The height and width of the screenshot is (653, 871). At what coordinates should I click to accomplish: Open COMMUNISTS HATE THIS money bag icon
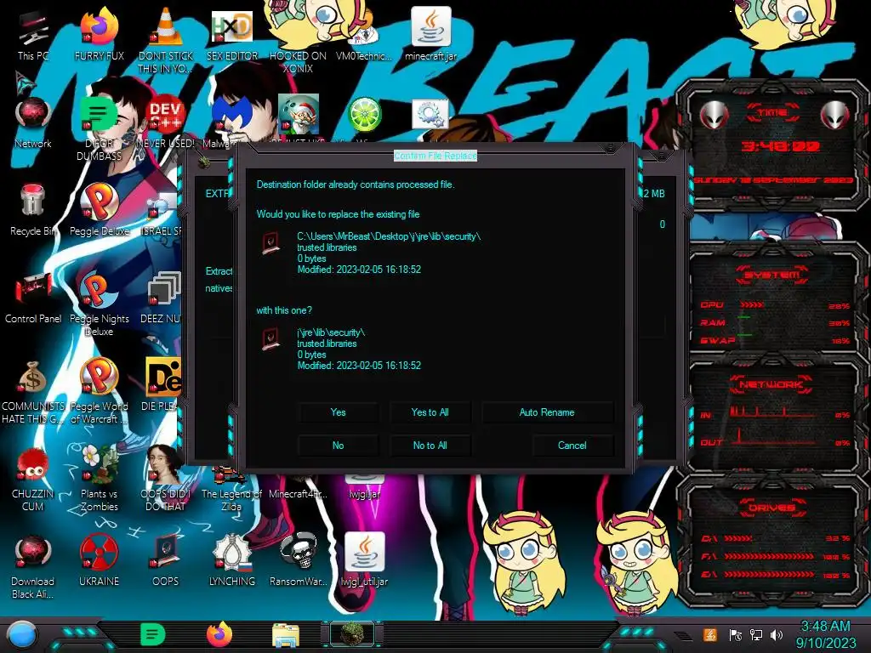click(x=33, y=391)
